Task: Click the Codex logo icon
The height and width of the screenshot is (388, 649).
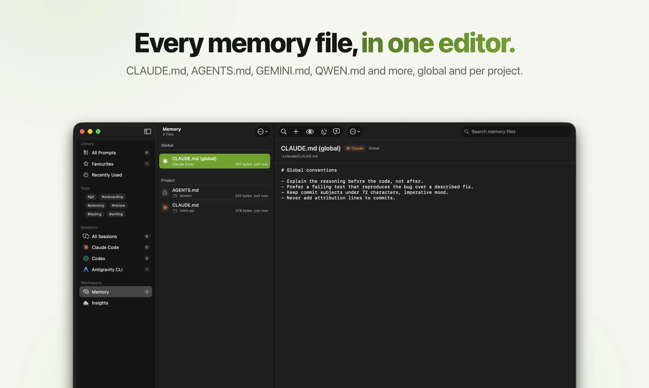Action: (x=86, y=258)
